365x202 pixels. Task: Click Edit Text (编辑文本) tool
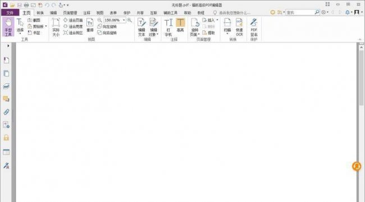[142, 27]
